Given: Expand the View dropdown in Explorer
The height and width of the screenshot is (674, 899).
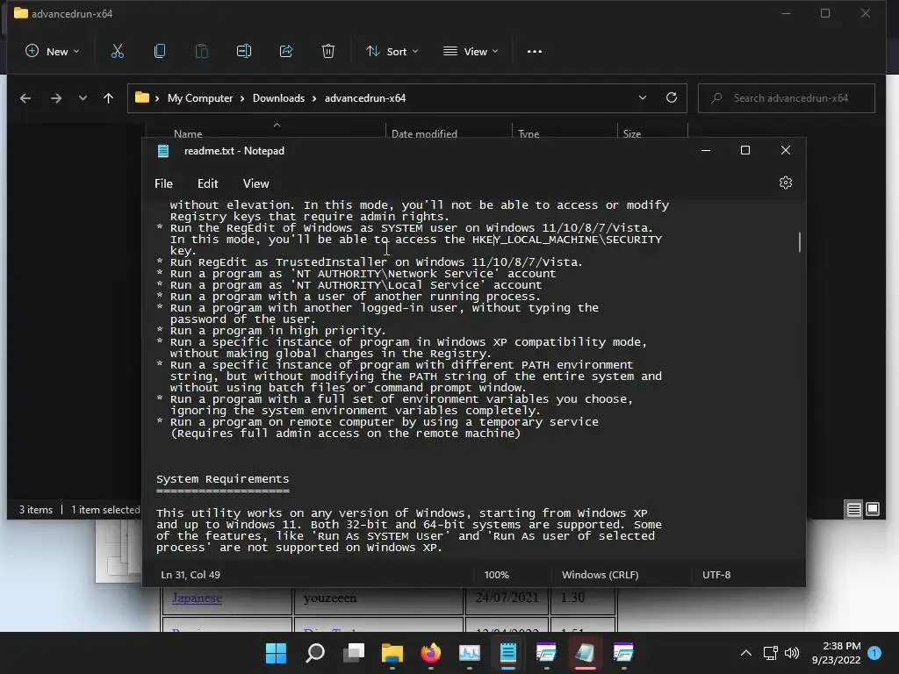Looking at the screenshot, I should tap(471, 52).
